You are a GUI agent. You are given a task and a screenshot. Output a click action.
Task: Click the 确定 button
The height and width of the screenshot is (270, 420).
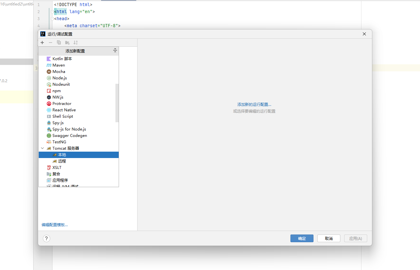click(302, 238)
